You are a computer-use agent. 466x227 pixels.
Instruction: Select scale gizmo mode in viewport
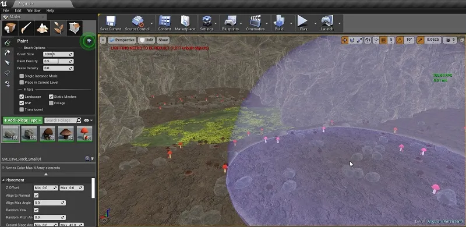pyautogui.click(x=359, y=40)
